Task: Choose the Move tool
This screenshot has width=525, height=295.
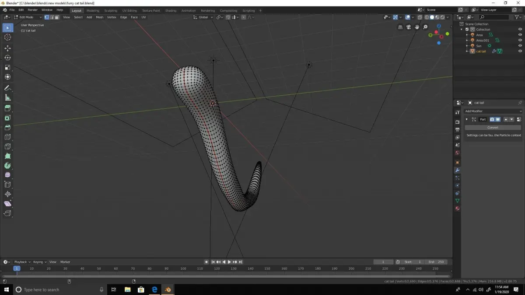Action: point(7,48)
